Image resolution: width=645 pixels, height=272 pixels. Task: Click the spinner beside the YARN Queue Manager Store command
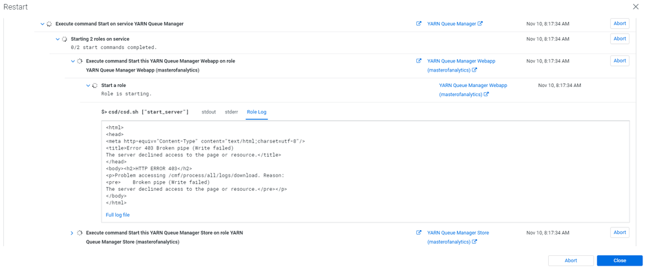79,233
